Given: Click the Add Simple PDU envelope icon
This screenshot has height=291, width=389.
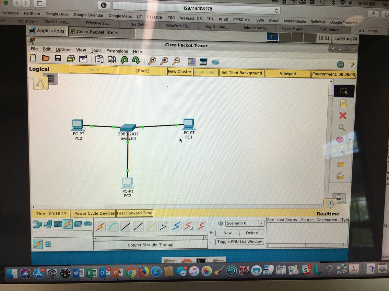Looking at the screenshot, I should pyautogui.click(x=340, y=165).
